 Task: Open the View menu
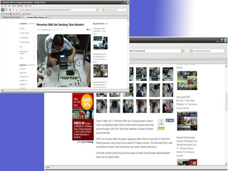pyautogui.click(x=9, y=6)
